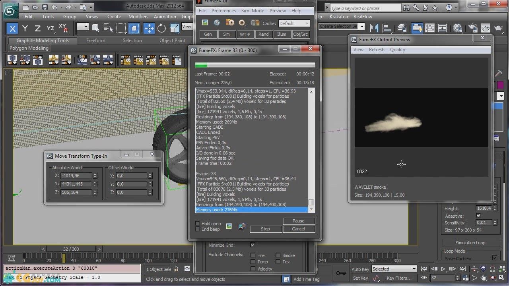Click the Simulation Loop rollout button
The image size is (509, 286).
click(470, 243)
